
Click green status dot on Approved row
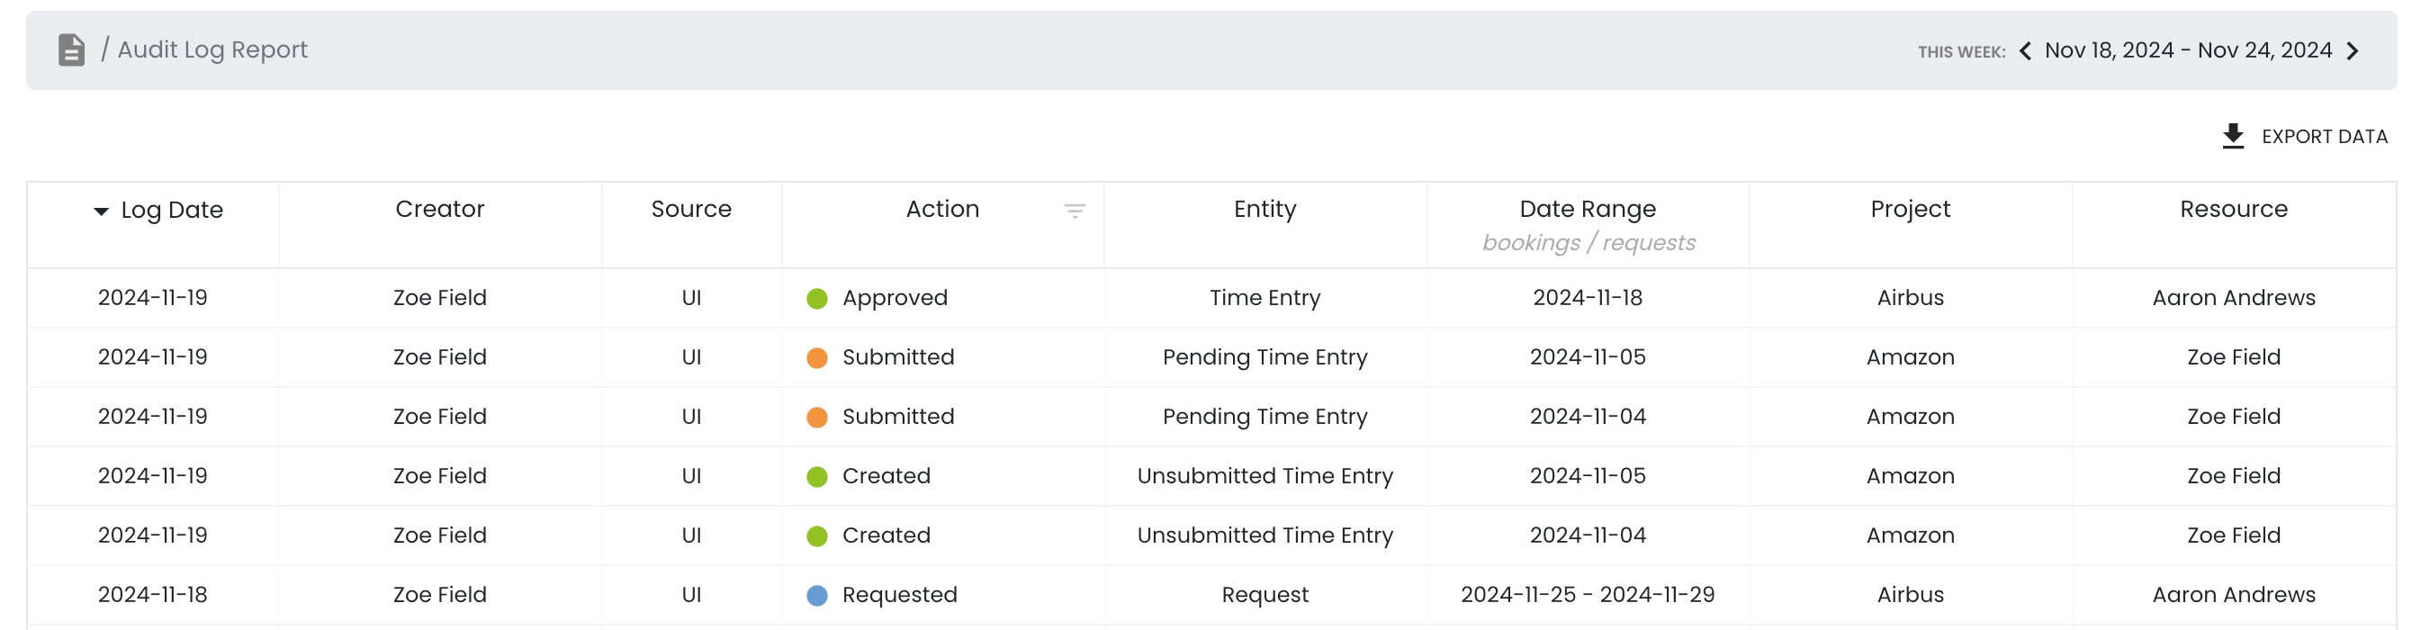817,299
